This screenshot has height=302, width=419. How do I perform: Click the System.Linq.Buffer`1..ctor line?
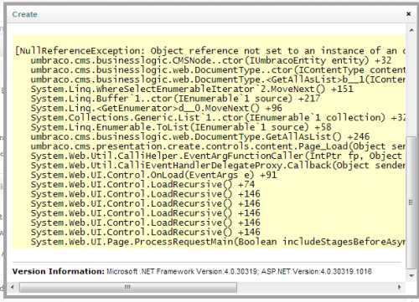[175, 99]
